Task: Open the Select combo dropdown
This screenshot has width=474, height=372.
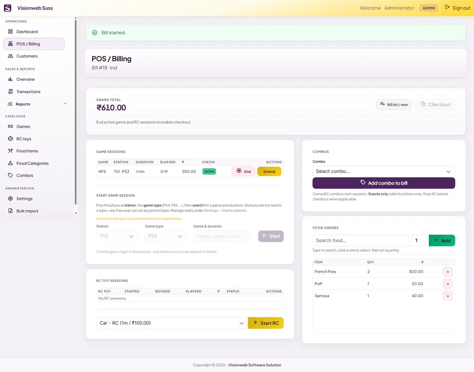Action: pyautogui.click(x=384, y=172)
